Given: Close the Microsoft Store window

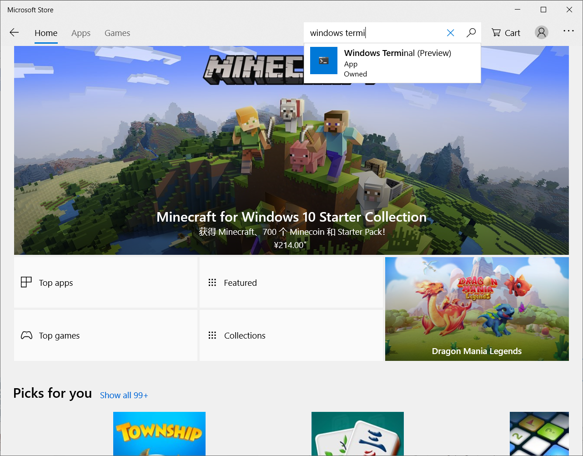Looking at the screenshot, I should [569, 10].
